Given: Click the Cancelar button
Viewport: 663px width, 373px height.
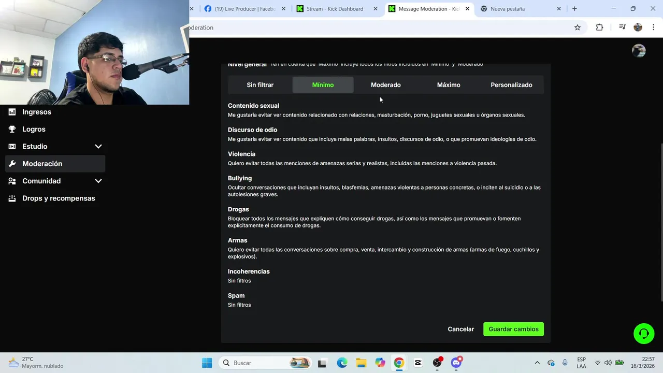Looking at the screenshot, I should click(x=460, y=329).
